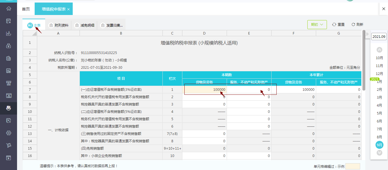Select 9月 in the month list
This screenshot has width=388, height=170.
(x=379, y=145)
